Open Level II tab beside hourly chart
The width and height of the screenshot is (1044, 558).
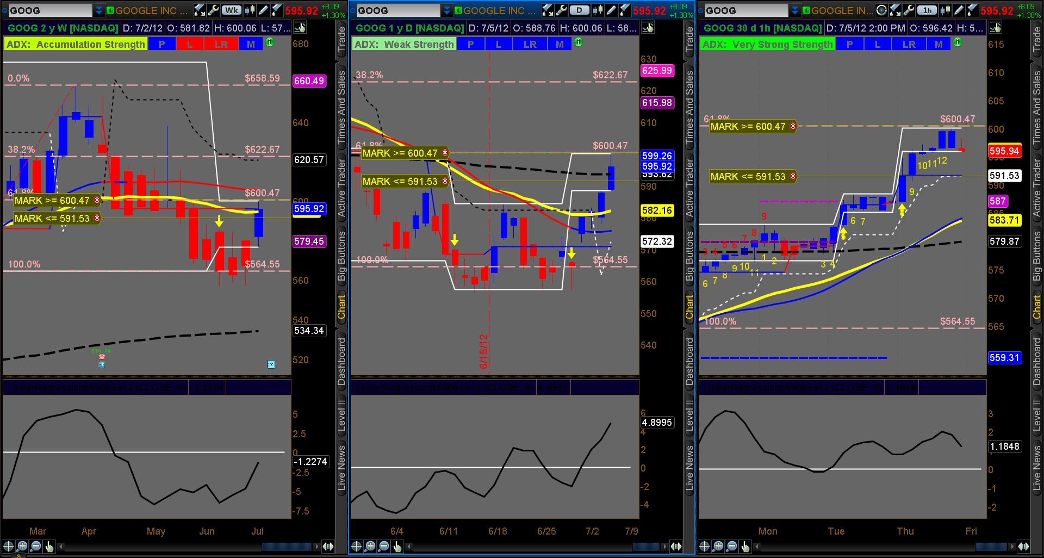1037,416
